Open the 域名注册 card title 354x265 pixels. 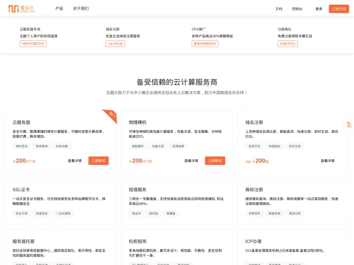pos(254,122)
